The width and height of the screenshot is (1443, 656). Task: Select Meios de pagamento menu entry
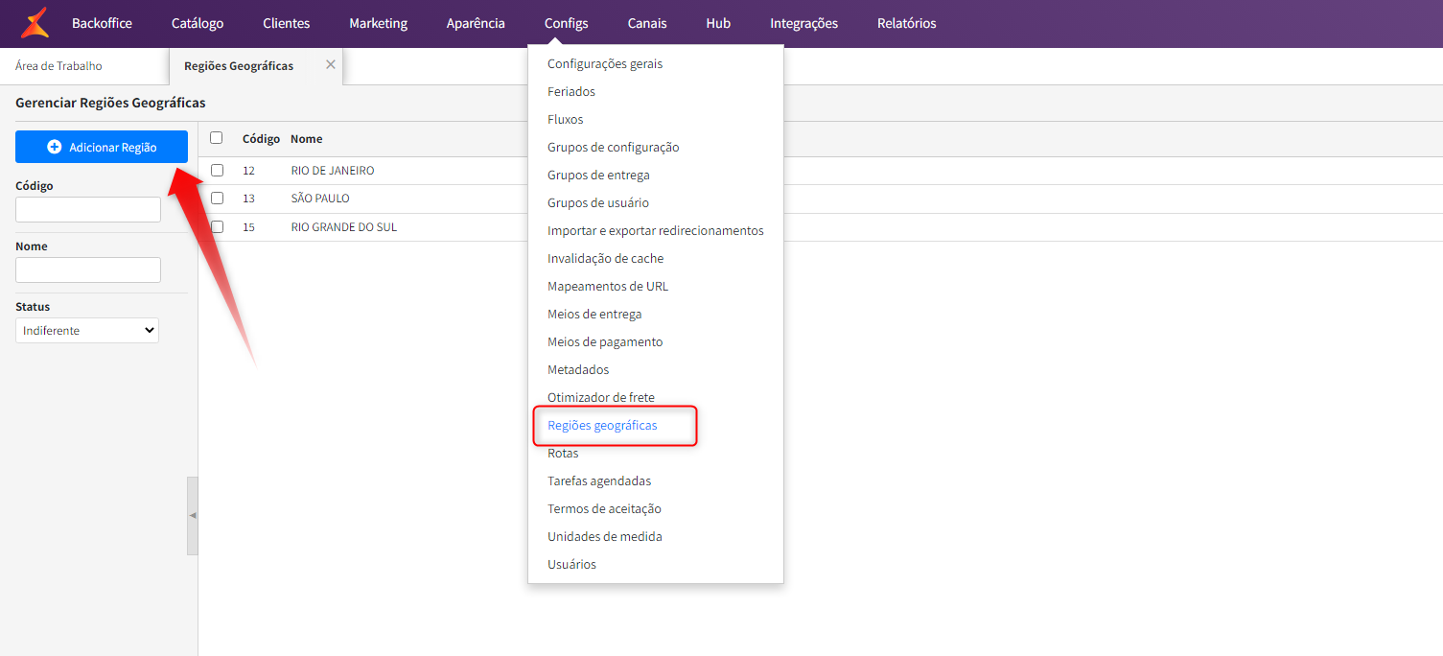pyautogui.click(x=605, y=341)
